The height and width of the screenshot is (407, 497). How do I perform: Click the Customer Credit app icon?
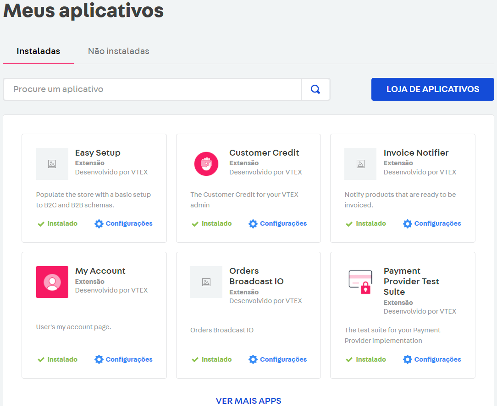[206, 164]
